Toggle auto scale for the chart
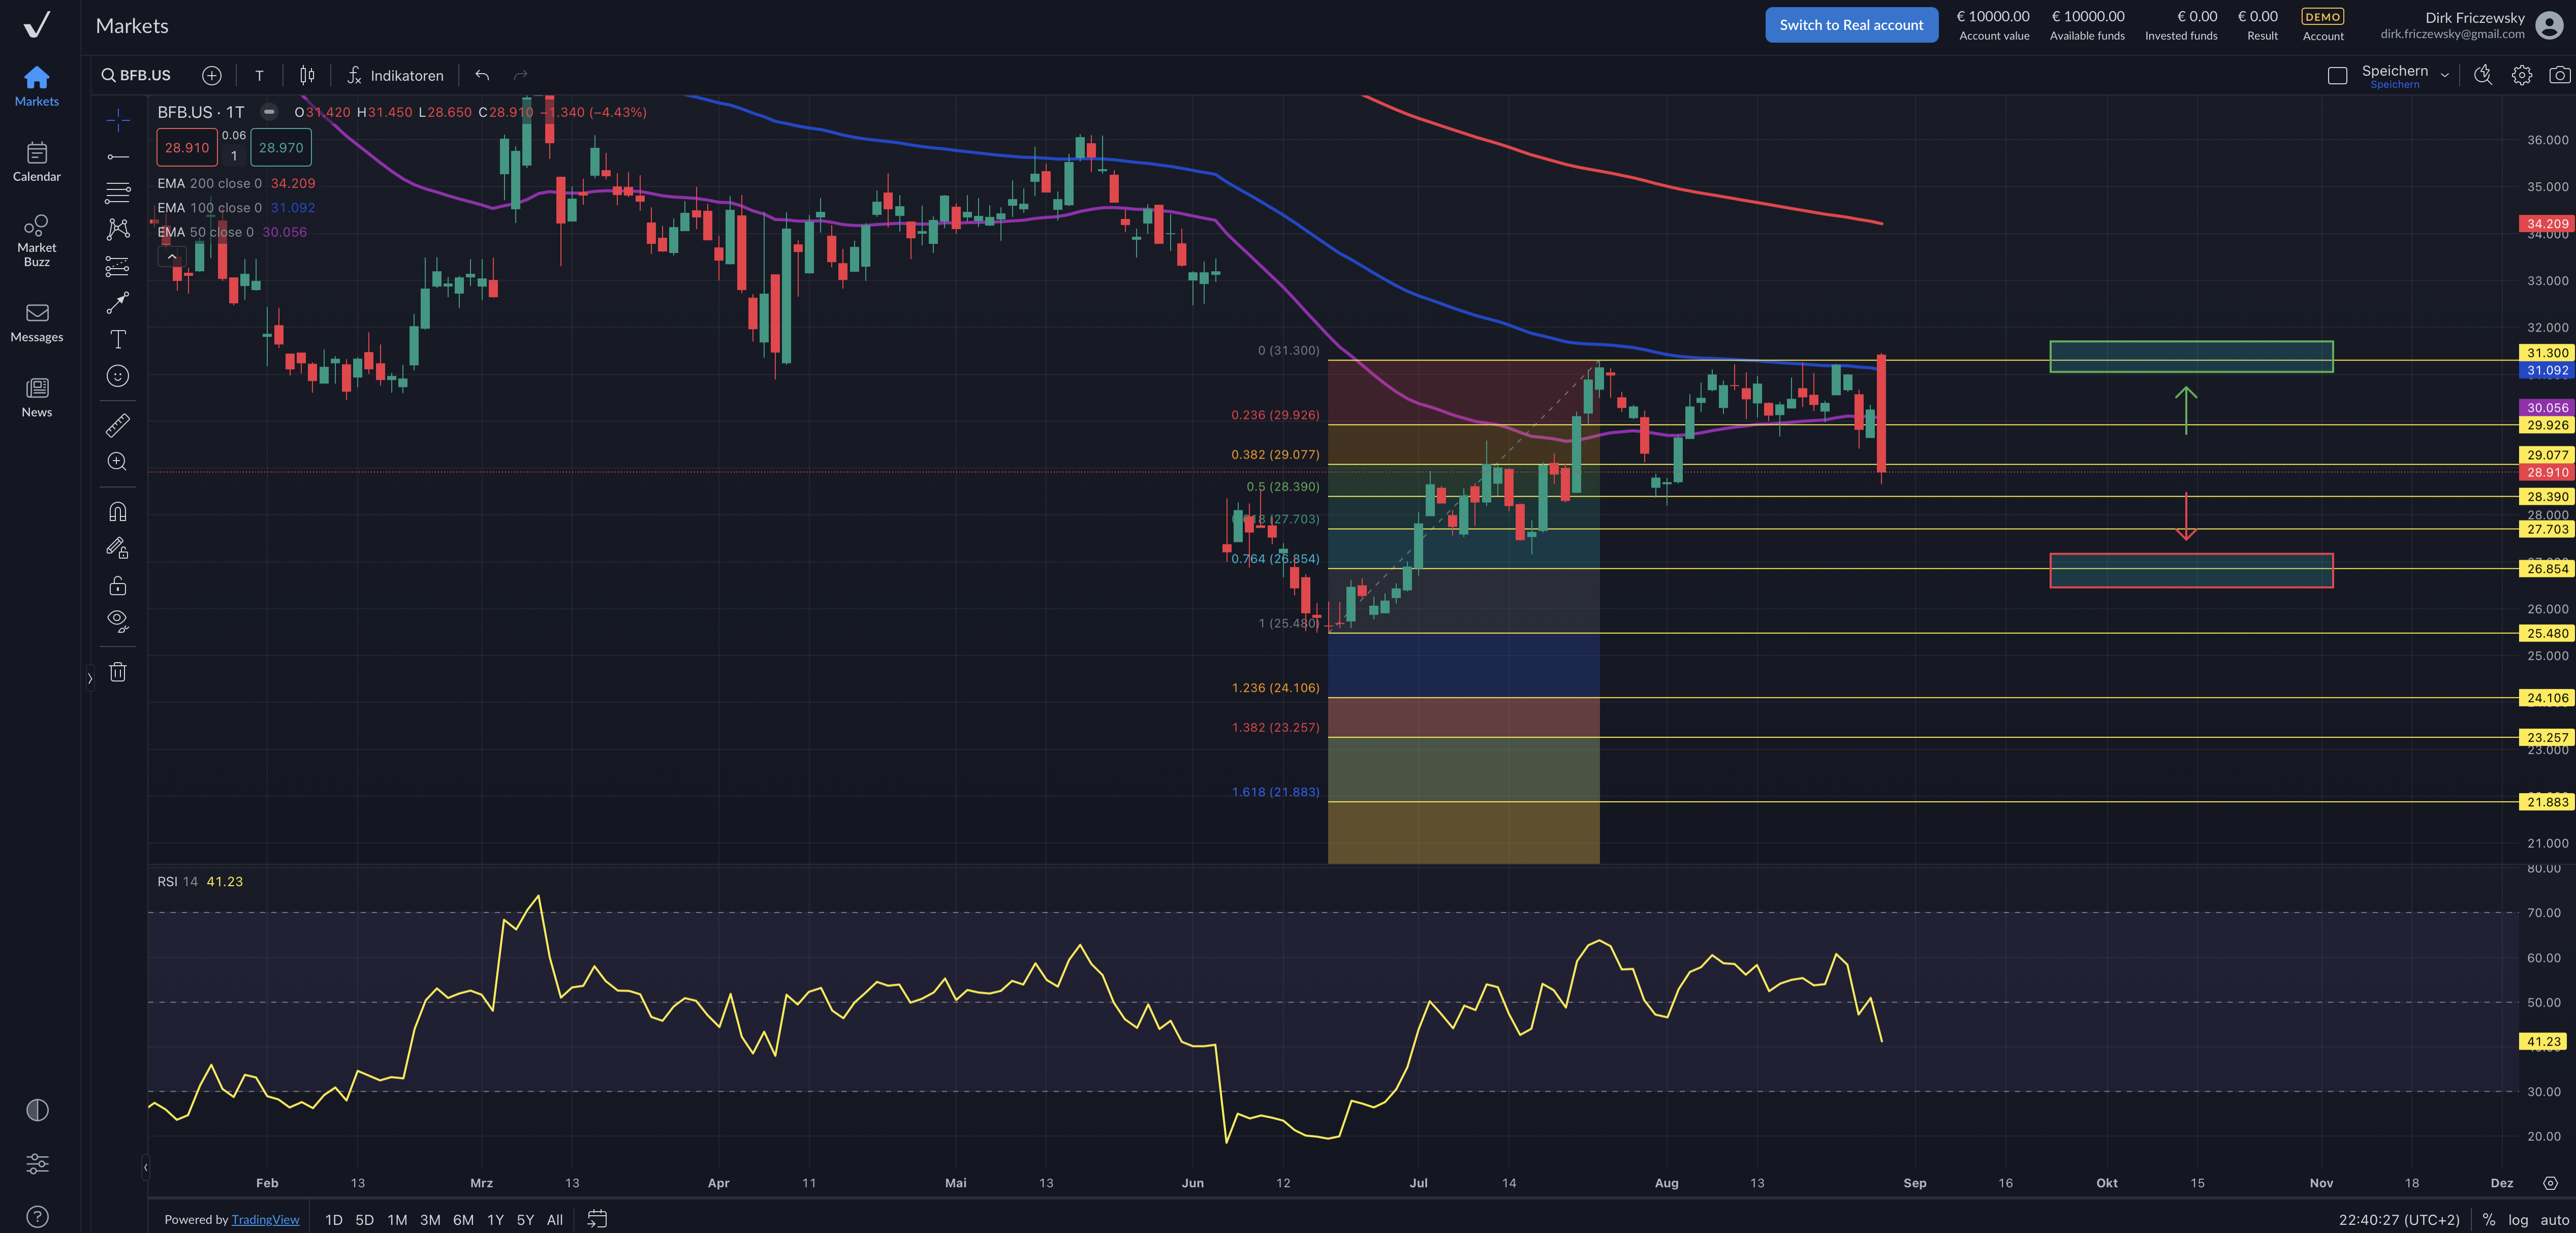 (2554, 1219)
